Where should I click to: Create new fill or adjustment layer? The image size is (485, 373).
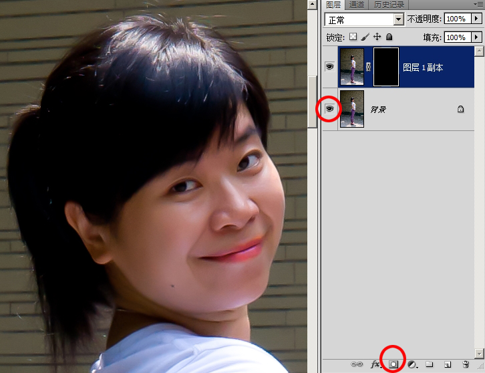tap(412, 364)
